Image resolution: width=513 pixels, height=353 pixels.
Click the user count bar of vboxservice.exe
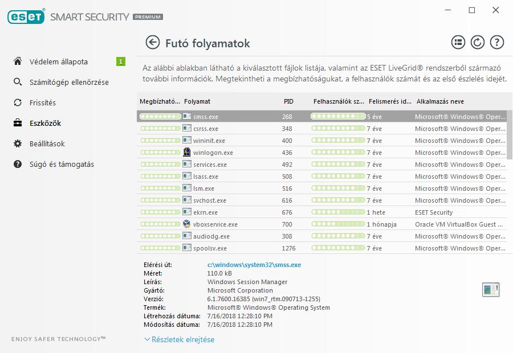pos(338,224)
